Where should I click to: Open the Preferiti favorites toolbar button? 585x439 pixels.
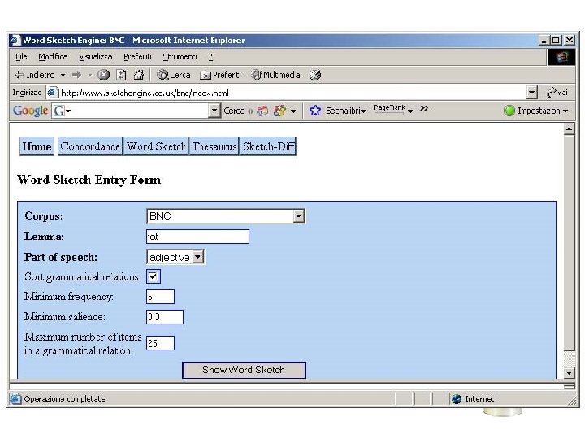pyautogui.click(x=220, y=75)
